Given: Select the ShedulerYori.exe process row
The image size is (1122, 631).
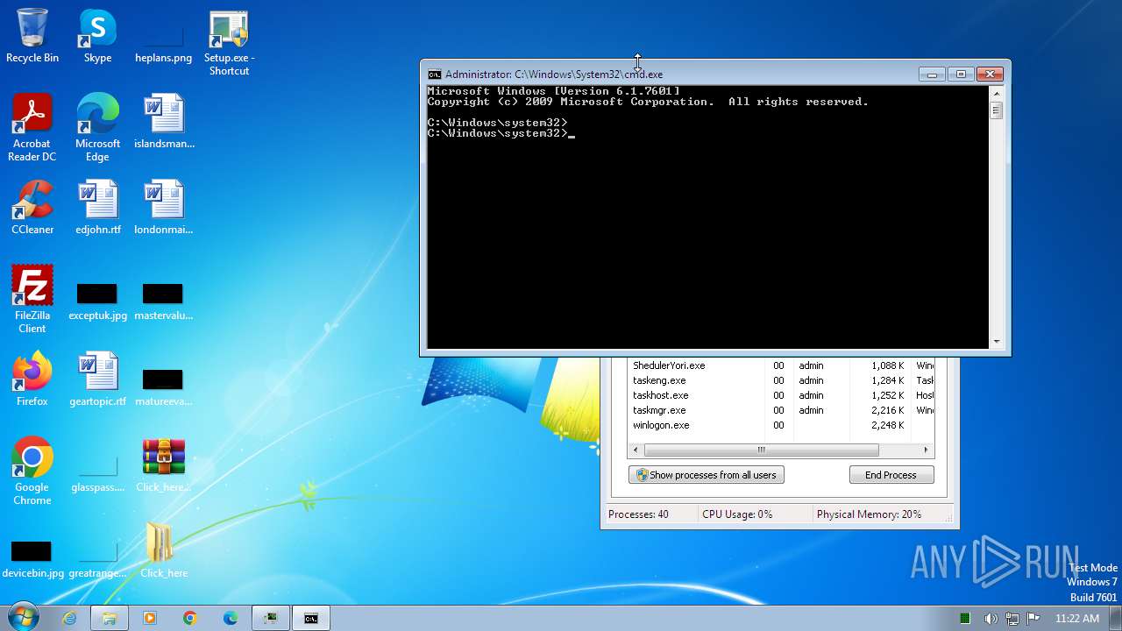Looking at the screenshot, I should click(x=781, y=365).
